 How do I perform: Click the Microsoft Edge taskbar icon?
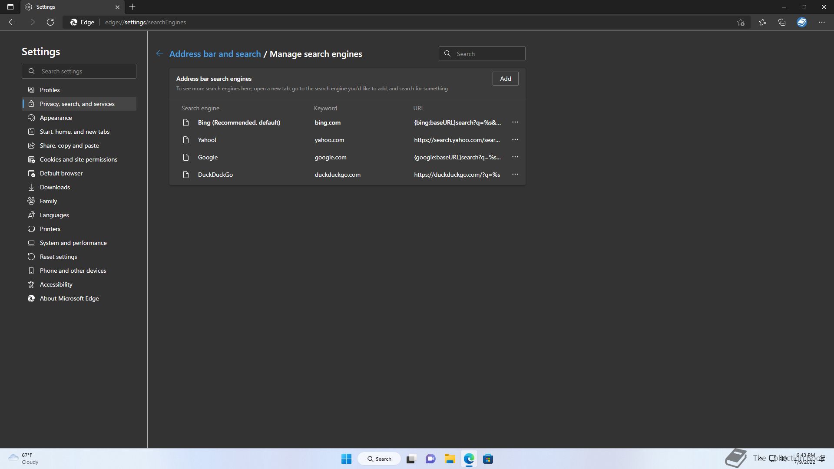(x=469, y=459)
